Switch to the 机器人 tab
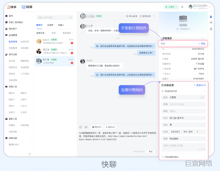The width and height of the screenshot is (220, 171). [61, 25]
